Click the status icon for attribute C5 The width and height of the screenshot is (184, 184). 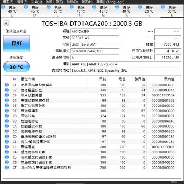pyautogui.click(x=7, y=157)
